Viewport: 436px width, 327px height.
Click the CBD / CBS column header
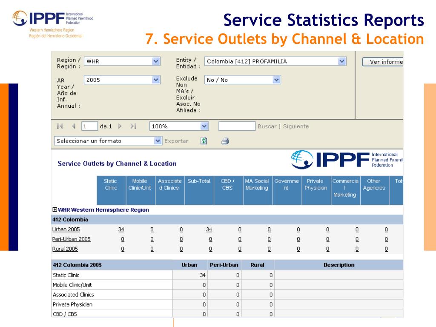click(229, 190)
